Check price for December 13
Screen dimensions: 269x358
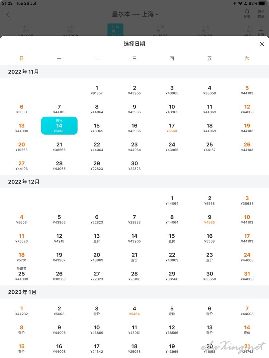(x=97, y=238)
